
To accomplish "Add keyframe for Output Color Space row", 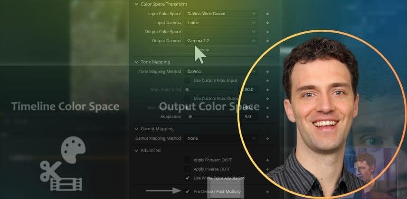I will (267, 32).
